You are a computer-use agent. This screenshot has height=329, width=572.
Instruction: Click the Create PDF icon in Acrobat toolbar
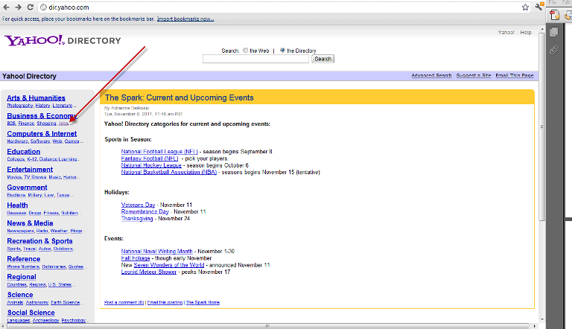pyautogui.click(x=555, y=14)
